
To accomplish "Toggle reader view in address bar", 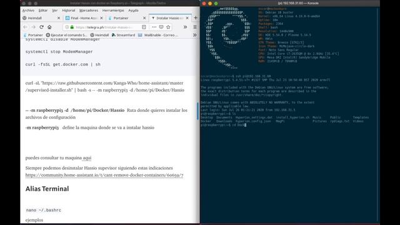I will click(144, 27).
